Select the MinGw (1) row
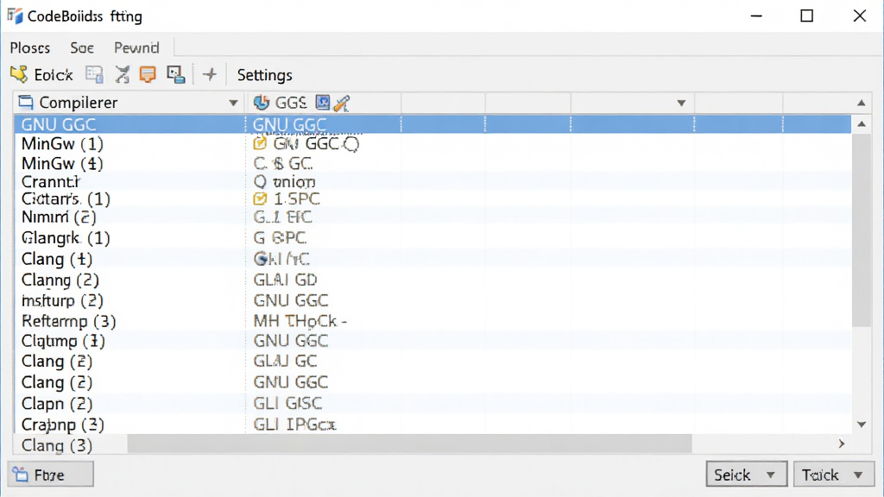884x497 pixels. tap(433, 144)
